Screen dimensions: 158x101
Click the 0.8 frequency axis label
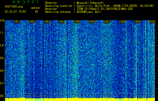[2, 71]
